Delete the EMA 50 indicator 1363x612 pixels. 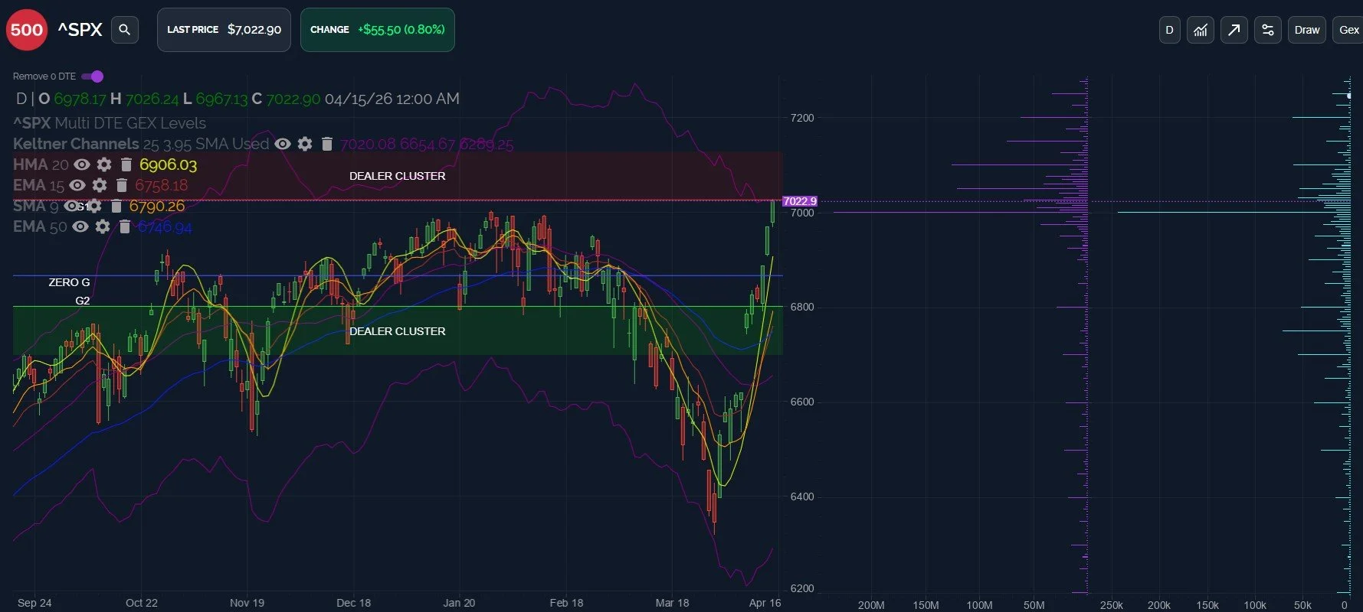(125, 226)
